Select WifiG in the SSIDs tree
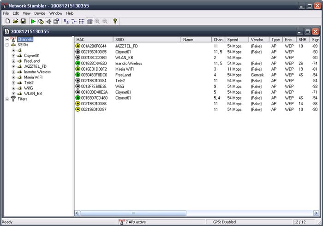 click(29, 88)
